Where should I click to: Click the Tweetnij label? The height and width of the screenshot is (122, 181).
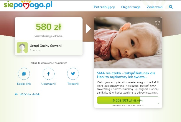73,84
